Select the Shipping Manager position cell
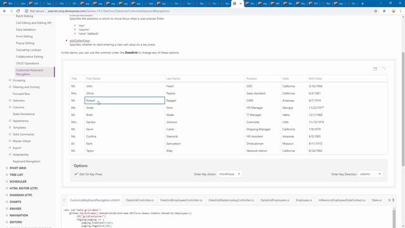405x228 pixels. click(x=263, y=129)
